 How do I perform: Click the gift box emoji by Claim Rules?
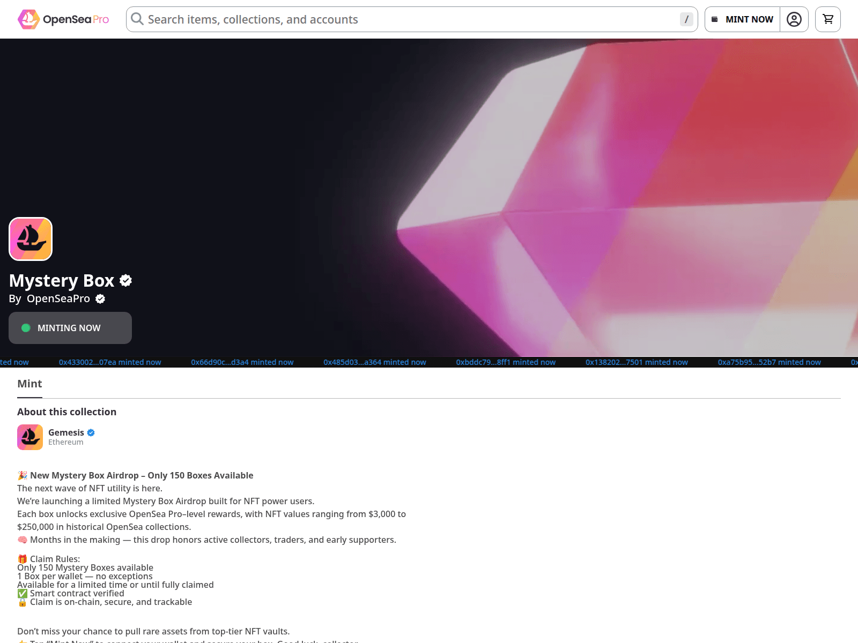(23, 559)
